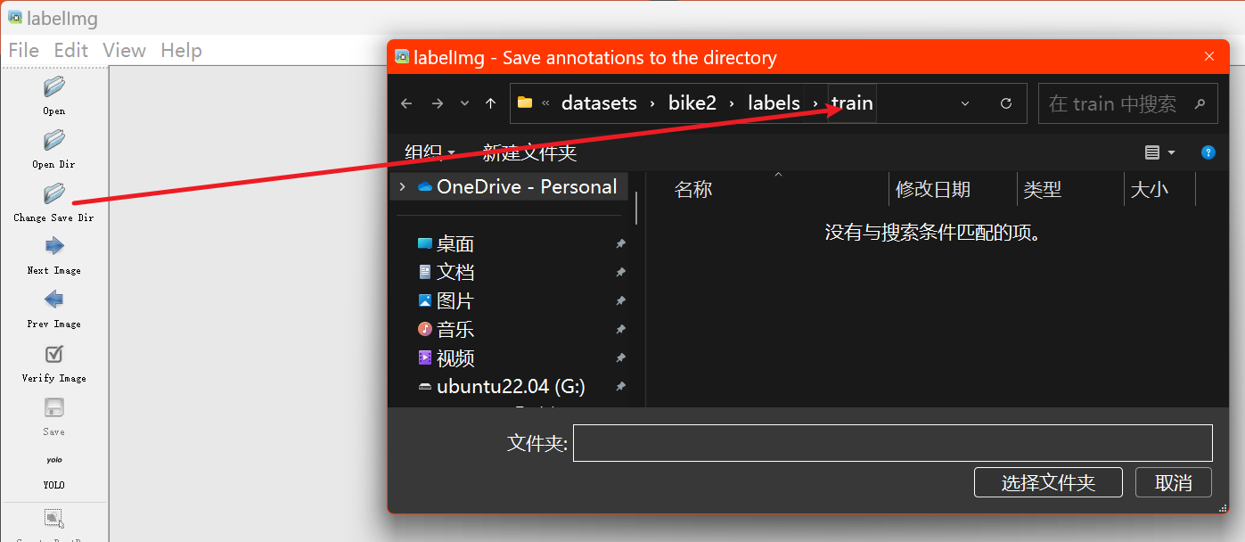The width and height of the screenshot is (1245, 542).
Task: Advance with the Next Image icon
Action: pyautogui.click(x=53, y=246)
